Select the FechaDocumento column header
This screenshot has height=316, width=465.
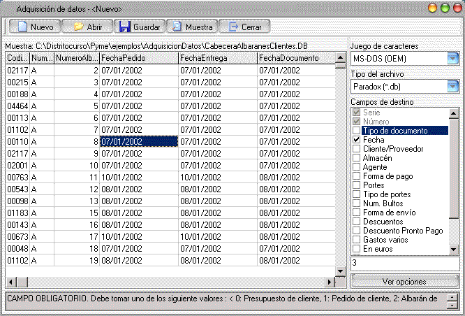tap(296, 58)
